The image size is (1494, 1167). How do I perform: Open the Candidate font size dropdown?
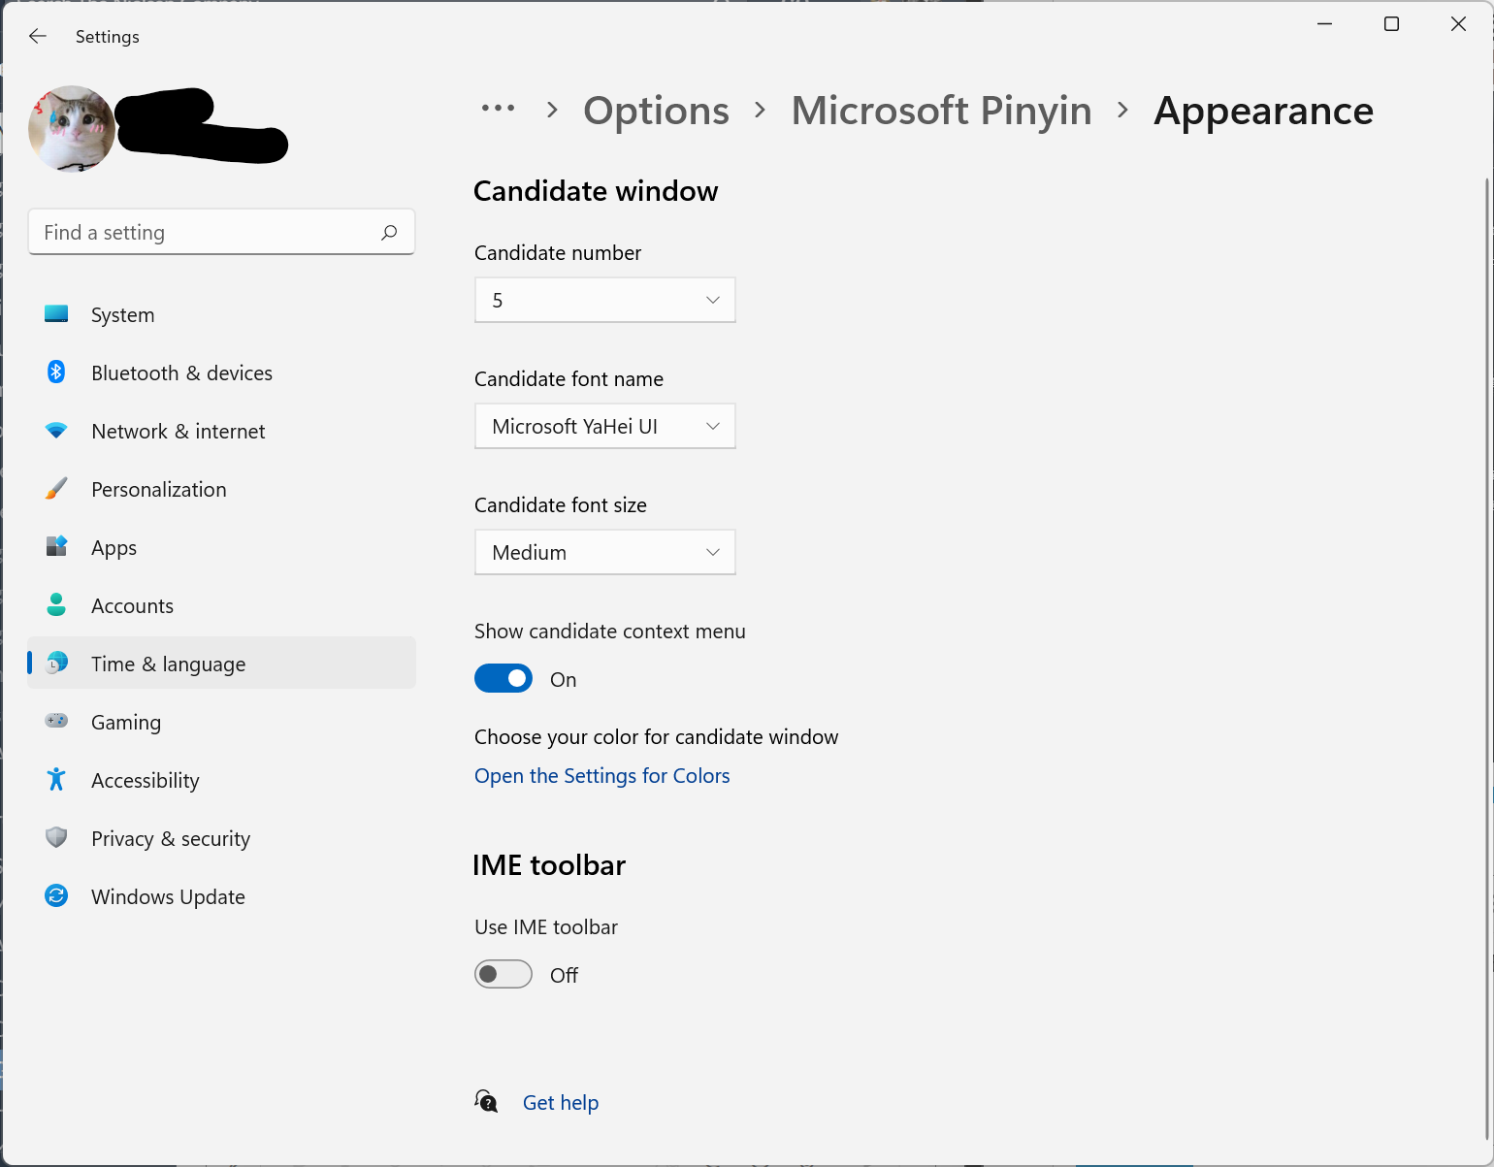[604, 553]
